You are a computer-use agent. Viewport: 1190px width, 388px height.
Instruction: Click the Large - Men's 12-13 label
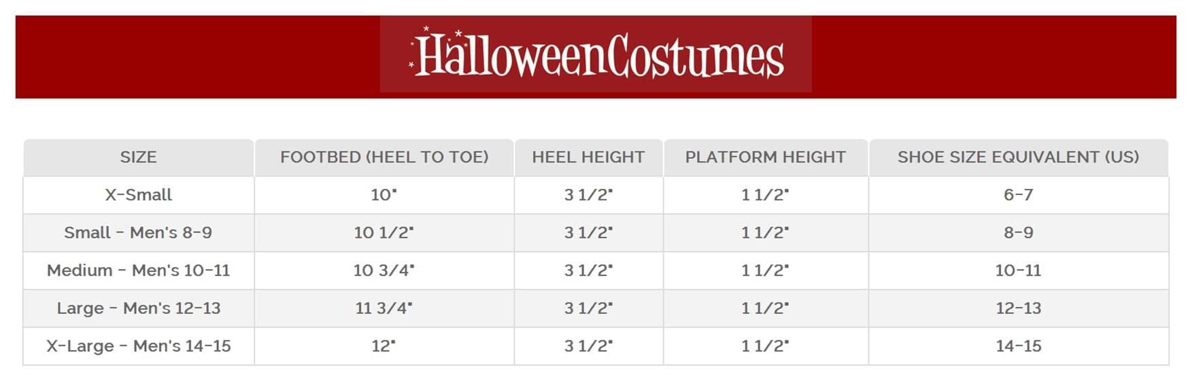pos(138,308)
